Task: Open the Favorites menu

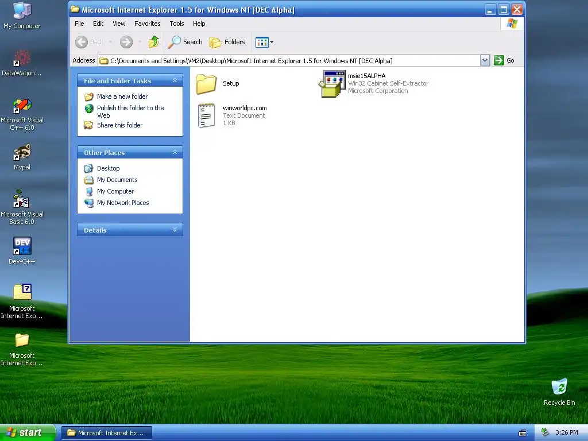Action: (148, 24)
